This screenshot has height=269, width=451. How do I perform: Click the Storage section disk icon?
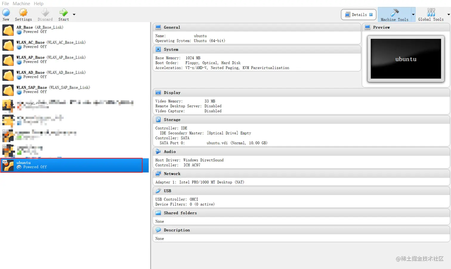[x=158, y=120]
